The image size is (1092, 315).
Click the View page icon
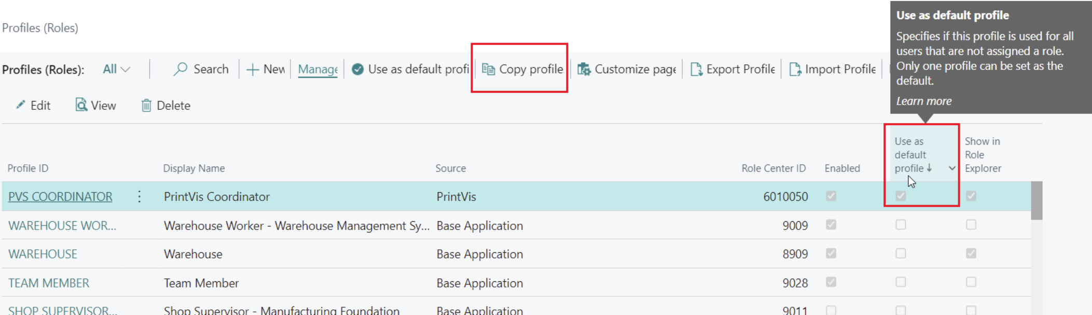(81, 105)
